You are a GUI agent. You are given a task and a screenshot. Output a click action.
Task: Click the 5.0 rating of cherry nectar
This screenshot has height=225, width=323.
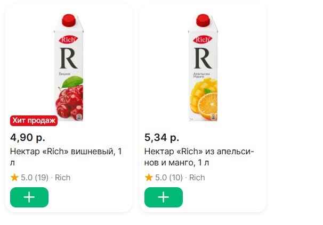click(27, 178)
